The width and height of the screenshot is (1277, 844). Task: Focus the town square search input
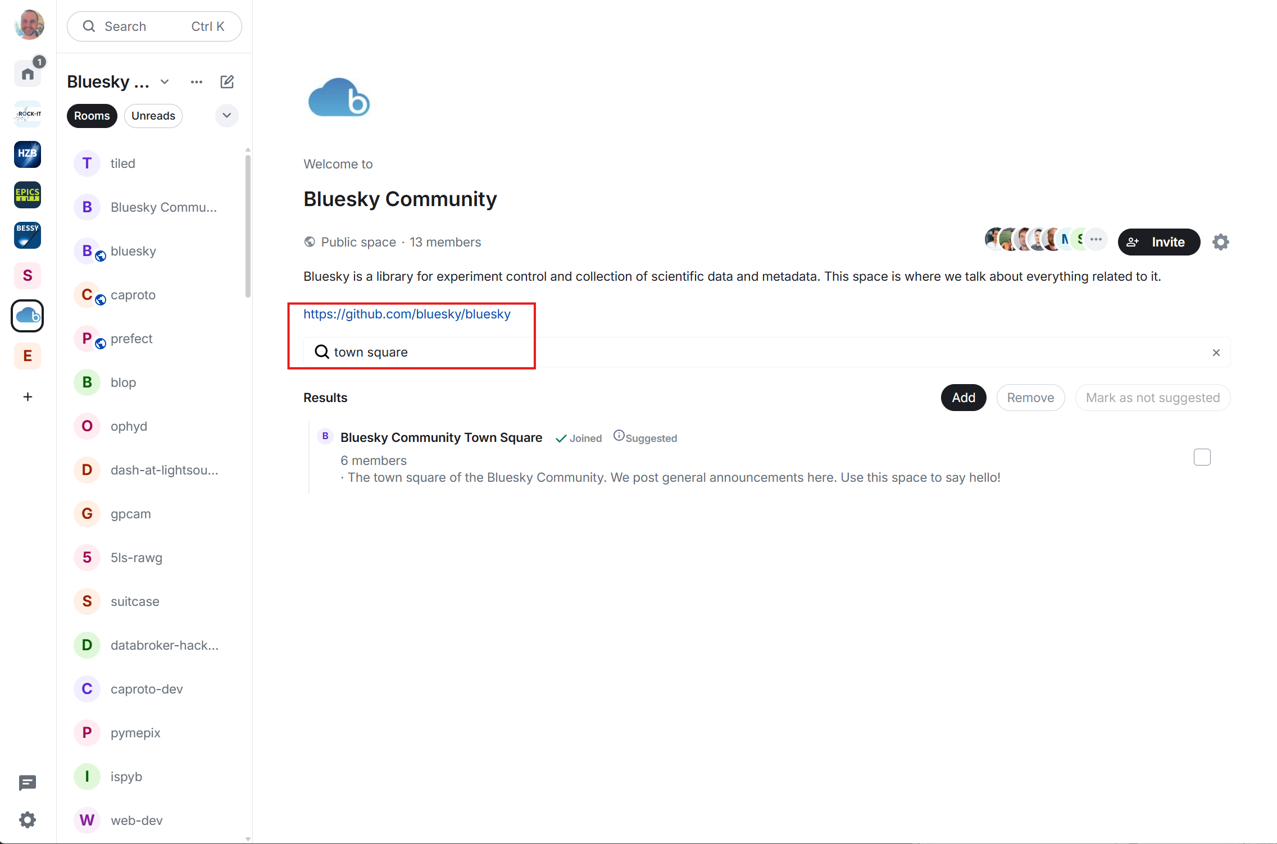(767, 352)
